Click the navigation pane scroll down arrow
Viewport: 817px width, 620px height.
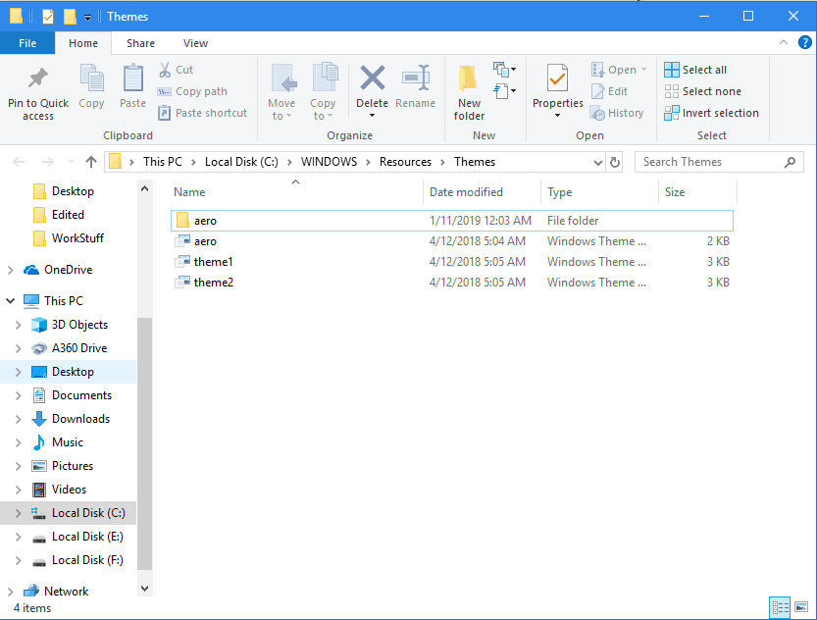[145, 589]
